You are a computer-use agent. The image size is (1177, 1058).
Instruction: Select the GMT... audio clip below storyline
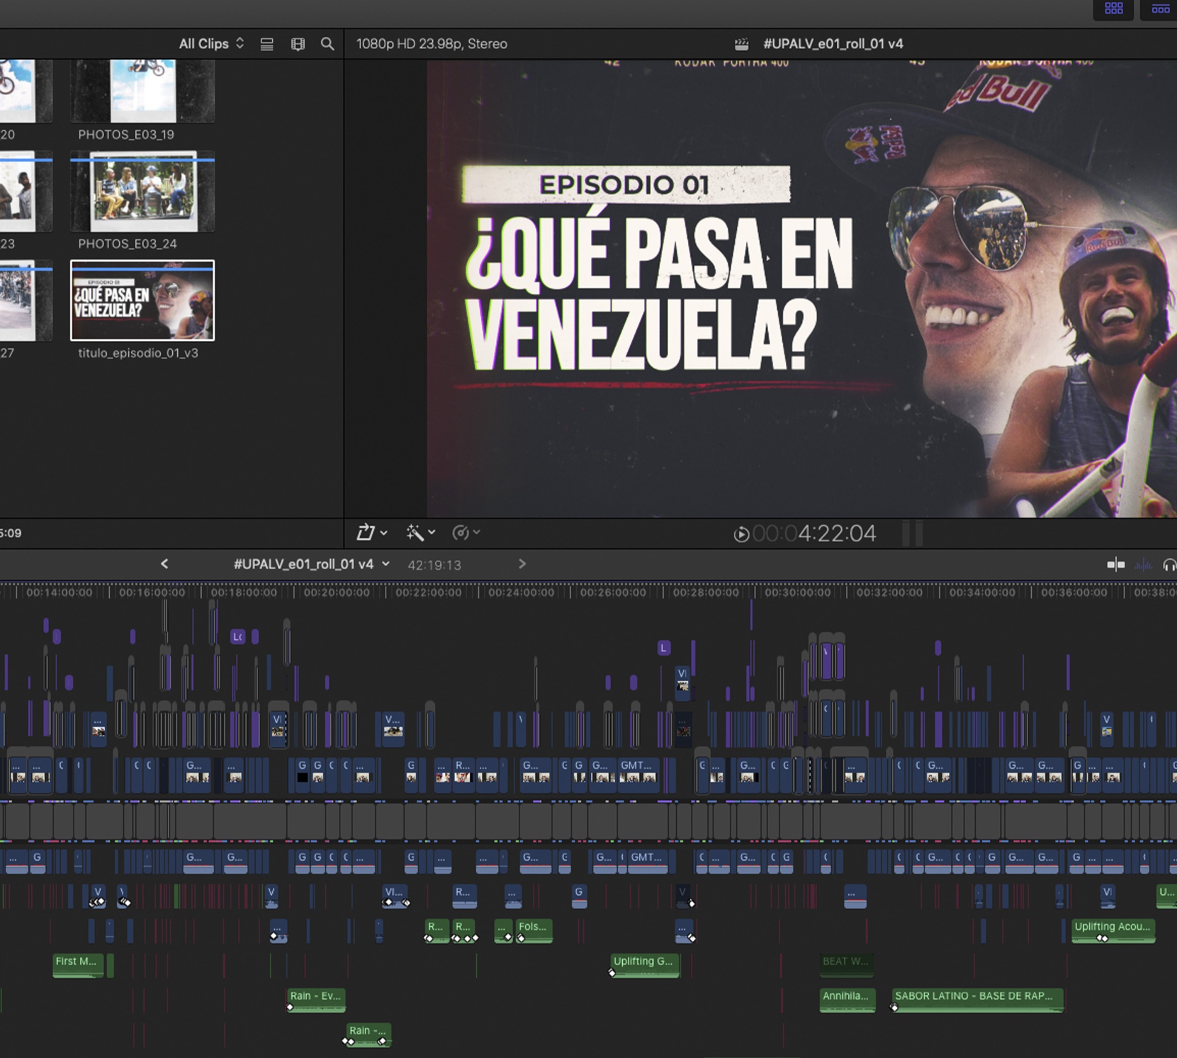pos(649,861)
